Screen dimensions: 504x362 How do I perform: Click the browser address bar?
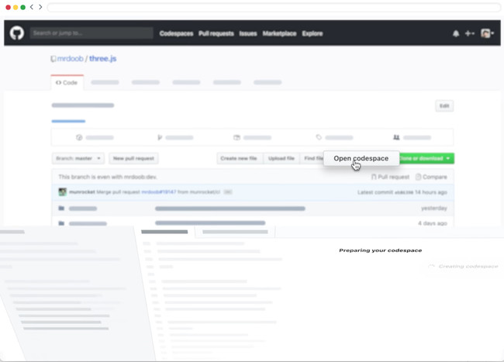coord(274,7)
